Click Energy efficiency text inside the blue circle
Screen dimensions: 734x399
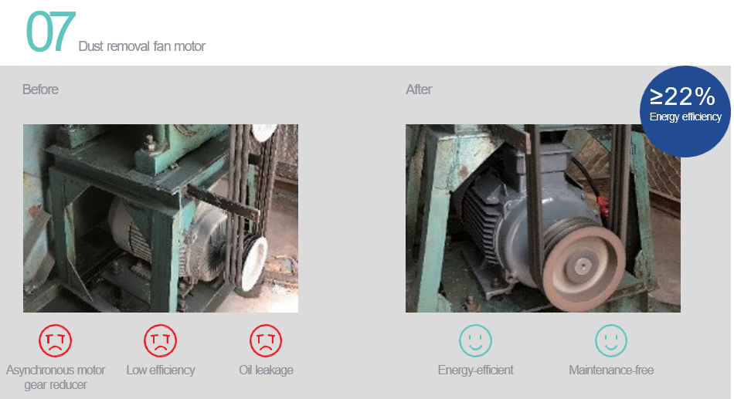coord(685,117)
